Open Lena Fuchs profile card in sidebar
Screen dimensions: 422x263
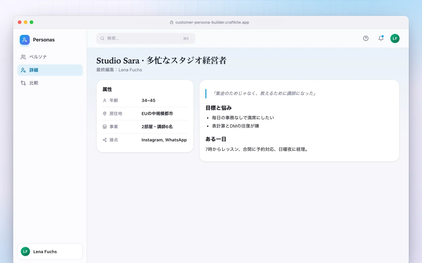(x=50, y=251)
